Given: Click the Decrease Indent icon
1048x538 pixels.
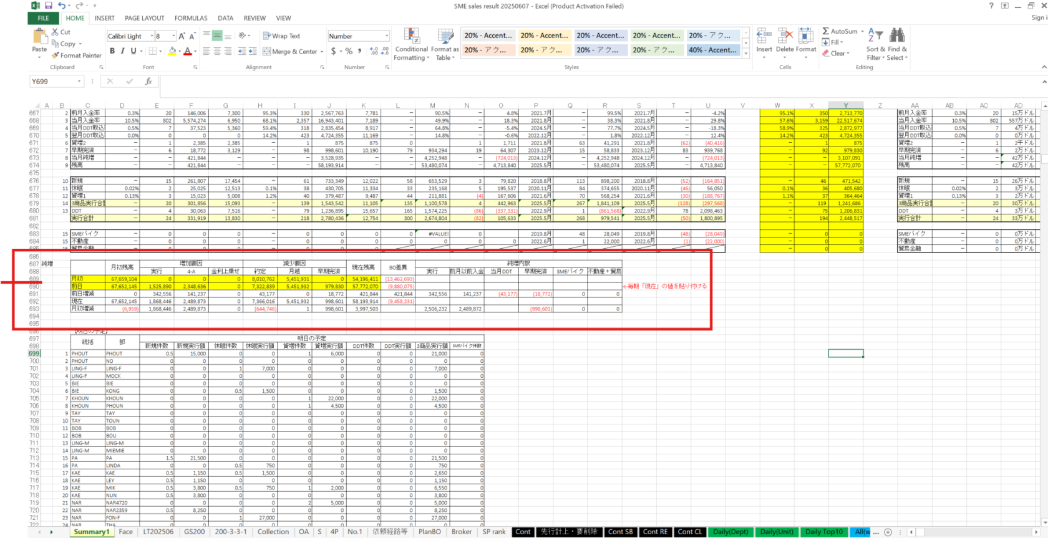Looking at the screenshot, I should pyautogui.click(x=243, y=51).
